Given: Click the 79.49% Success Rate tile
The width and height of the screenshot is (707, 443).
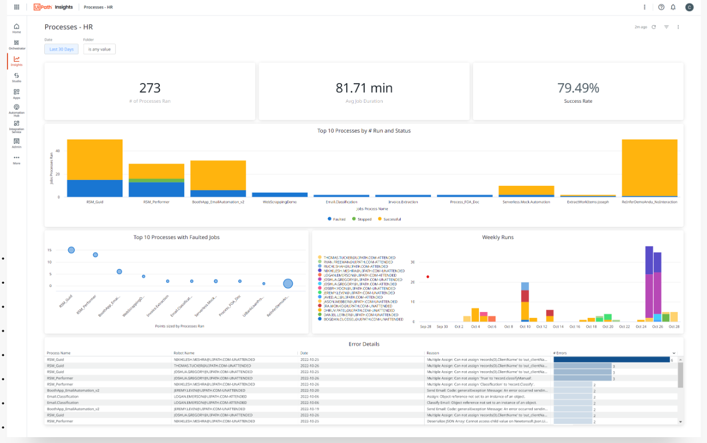Looking at the screenshot, I should point(578,92).
